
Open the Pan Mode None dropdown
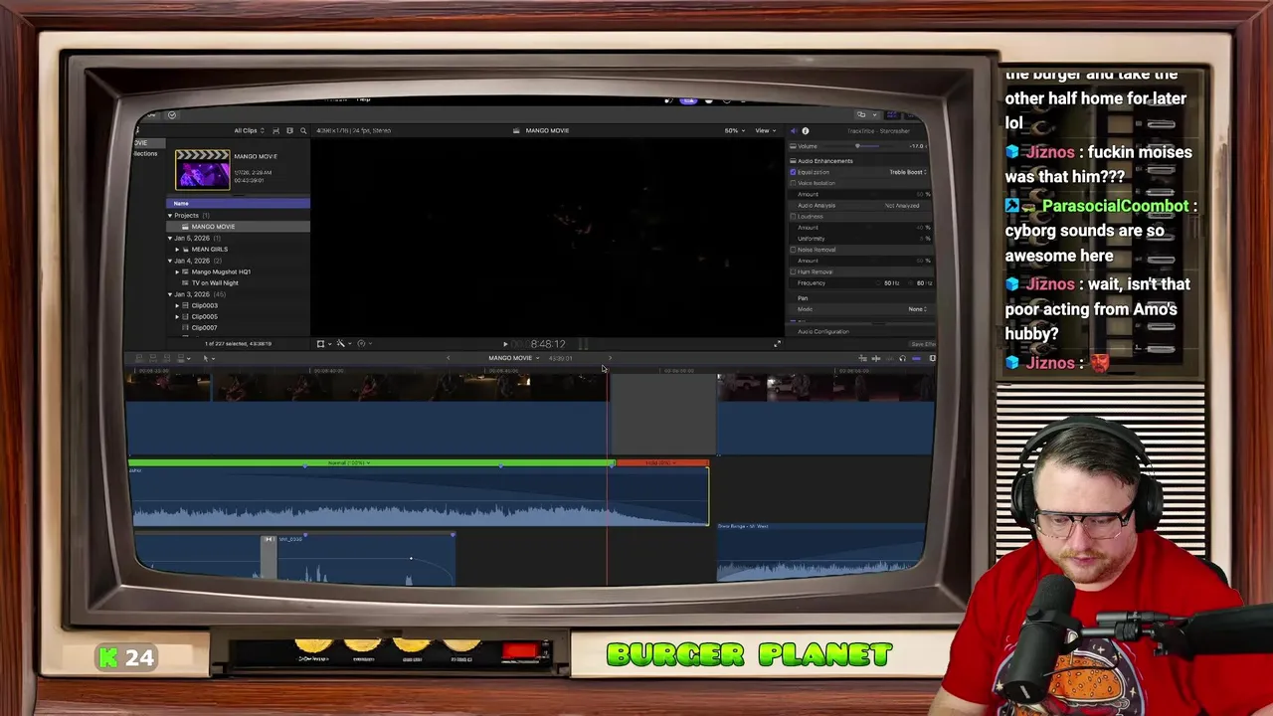917,309
